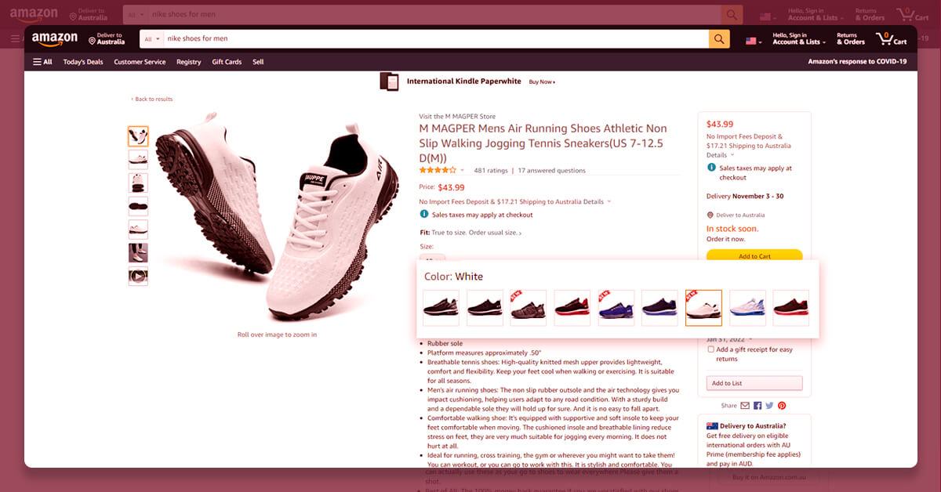
Task: Click info icon in buy box sales taxes note
Action: point(711,168)
